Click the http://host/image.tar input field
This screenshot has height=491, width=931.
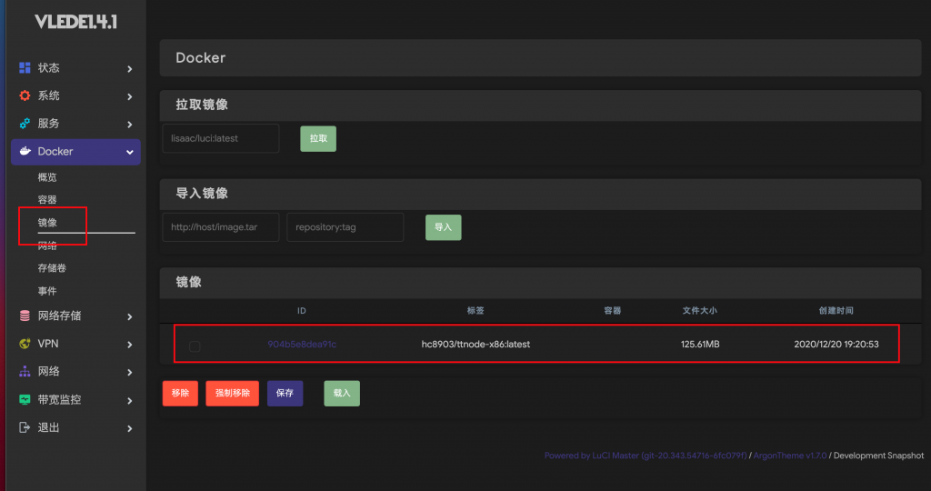pyautogui.click(x=221, y=227)
